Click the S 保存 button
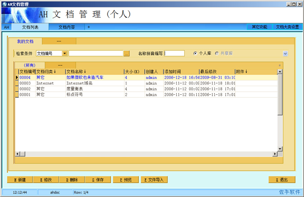This screenshot has height=197, width=304. pyautogui.click(x=98, y=180)
